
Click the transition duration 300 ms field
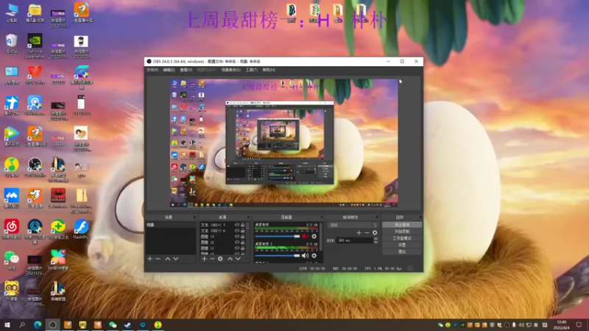(354, 241)
